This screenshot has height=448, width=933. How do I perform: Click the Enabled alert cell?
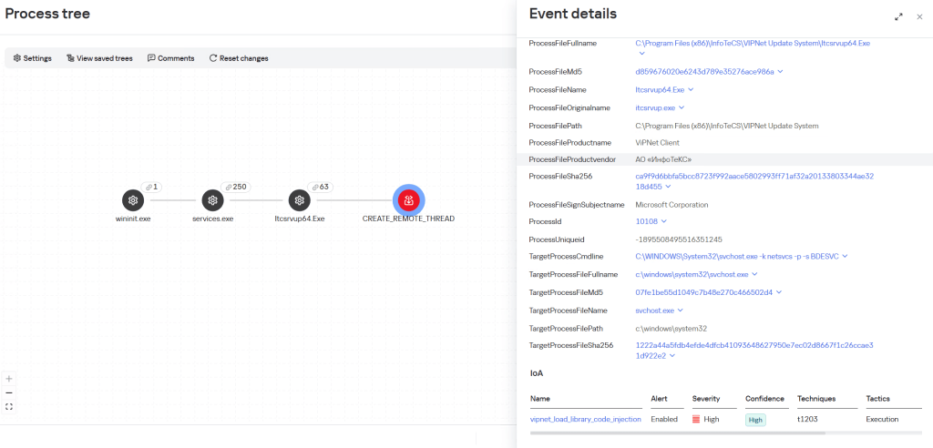pos(664,419)
